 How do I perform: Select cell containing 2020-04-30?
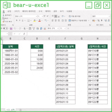pyautogui.click(x=10, y=64)
